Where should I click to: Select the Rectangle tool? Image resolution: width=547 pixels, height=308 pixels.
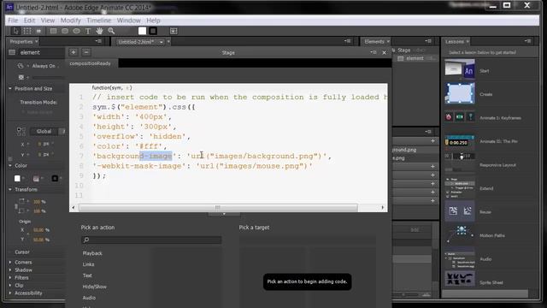coord(53,31)
